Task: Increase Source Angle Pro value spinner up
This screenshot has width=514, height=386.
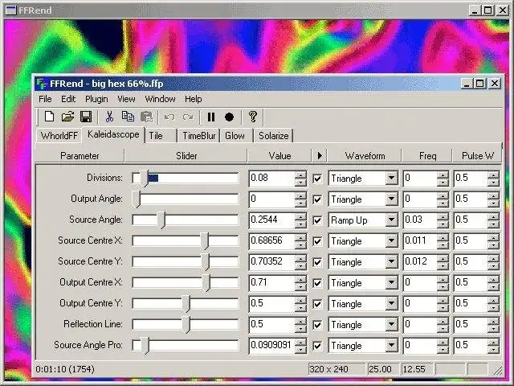Action: point(300,342)
